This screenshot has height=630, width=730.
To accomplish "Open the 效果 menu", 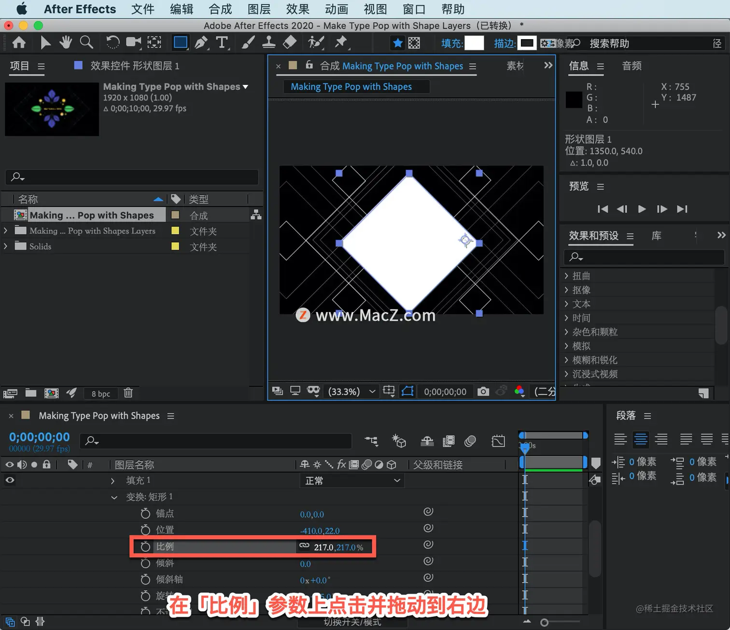I will (297, 9).
